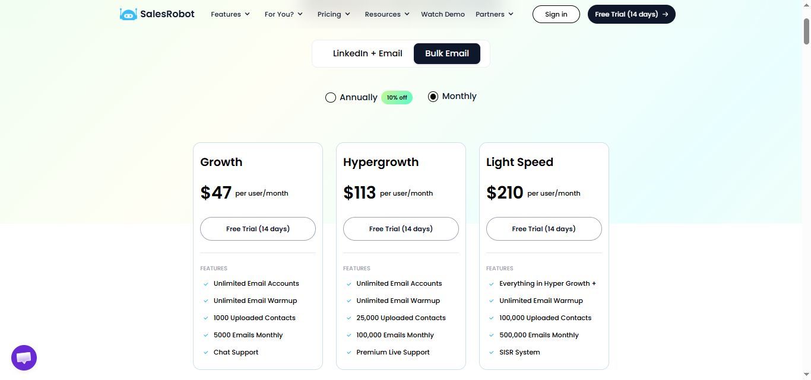The height and width of the screenshot is (380, 811).
Task: Expand the Features dropdown menu
Action: pyautogui.click(x=230, y=14)
